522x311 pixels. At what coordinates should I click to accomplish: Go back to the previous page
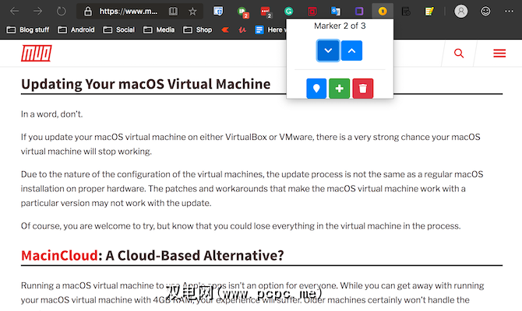(14, 12)
